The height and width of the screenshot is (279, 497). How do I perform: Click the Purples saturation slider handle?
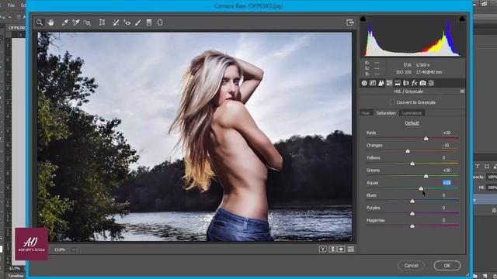click(412, 214)
